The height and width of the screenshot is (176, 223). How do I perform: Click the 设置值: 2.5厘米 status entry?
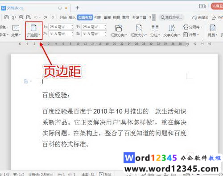click(x=41, y=174)
